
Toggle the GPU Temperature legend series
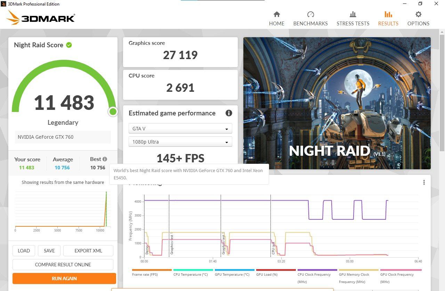[235, 273]
